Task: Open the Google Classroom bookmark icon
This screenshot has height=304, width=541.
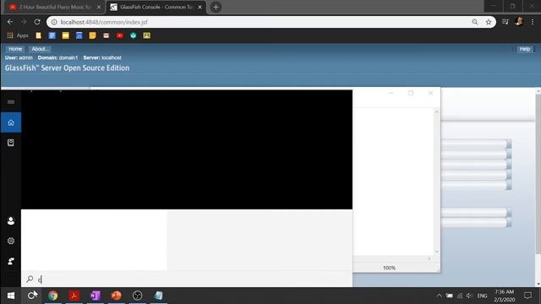Action: tap(146, 35)
